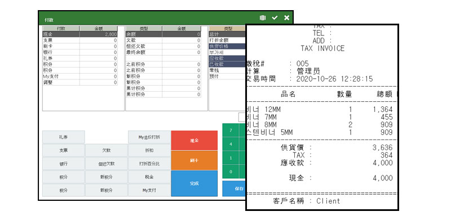
Task: Tap number 7 on green keypad
Action: [x=231, y=130]
